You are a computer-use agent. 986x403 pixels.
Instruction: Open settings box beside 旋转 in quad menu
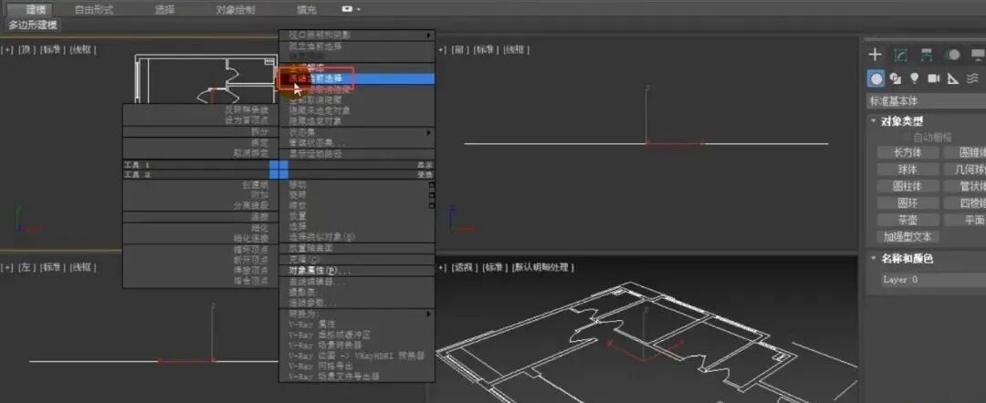(431, 195)
